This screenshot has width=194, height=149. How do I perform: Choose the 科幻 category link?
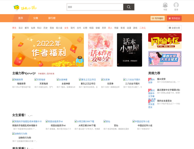(39, 28)
